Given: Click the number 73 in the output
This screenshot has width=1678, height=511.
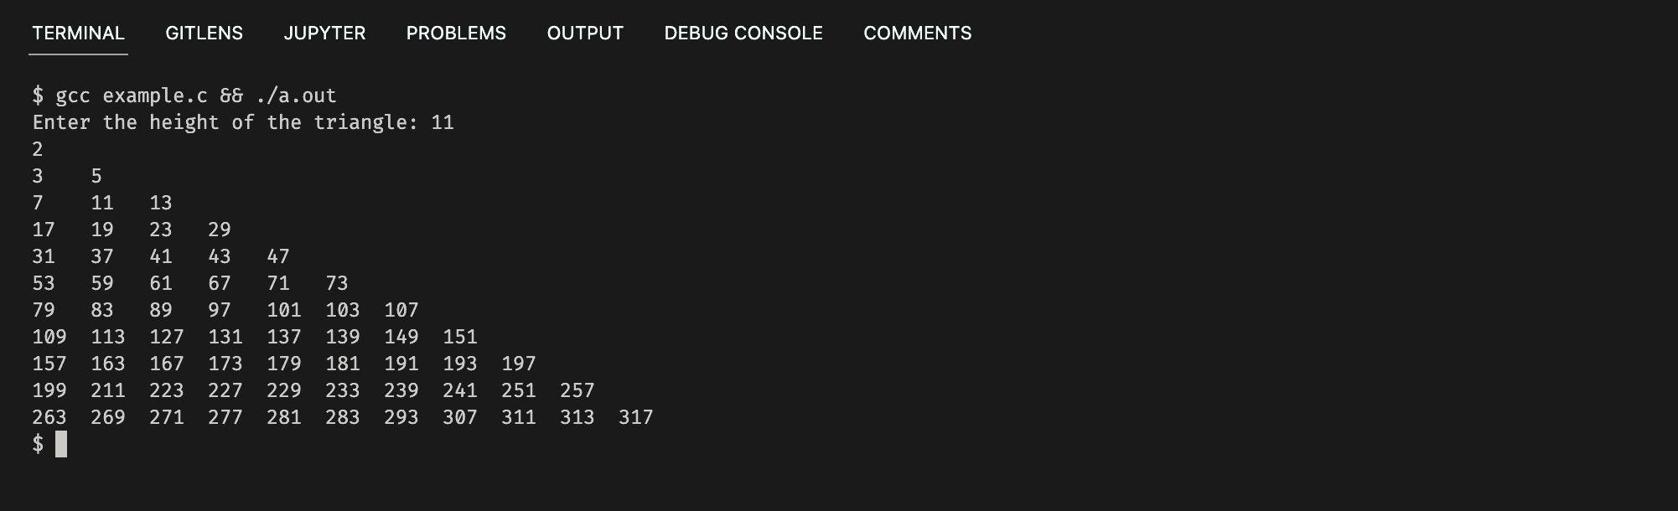Looking at the screenshot, I should pyautogui.click(x=337, y=283).
